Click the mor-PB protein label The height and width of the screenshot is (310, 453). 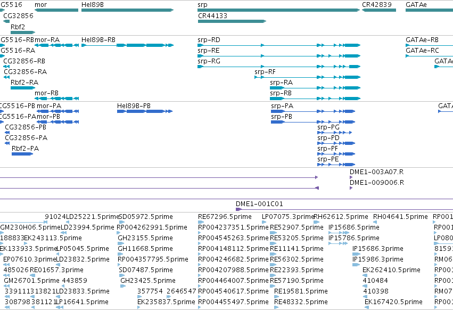click(48, 117)
